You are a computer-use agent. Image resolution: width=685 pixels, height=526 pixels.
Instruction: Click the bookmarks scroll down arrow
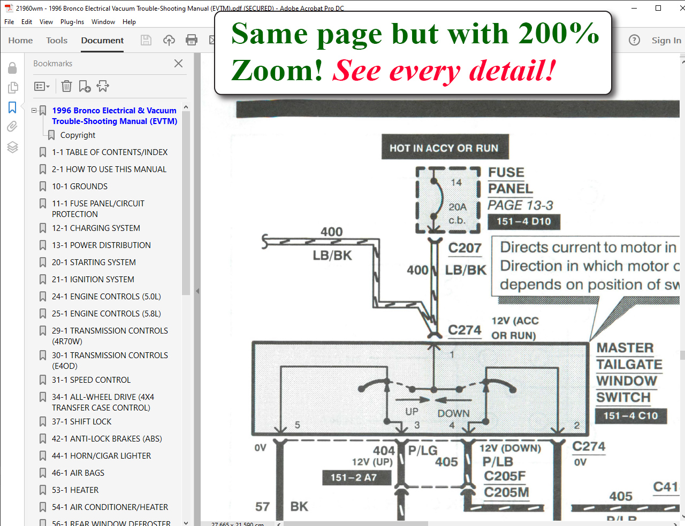click(186, 523)
